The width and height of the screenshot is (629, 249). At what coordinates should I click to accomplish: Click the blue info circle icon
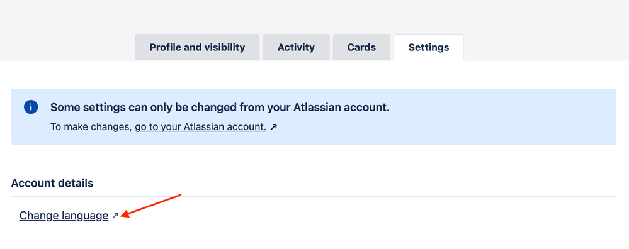(31, 108)
